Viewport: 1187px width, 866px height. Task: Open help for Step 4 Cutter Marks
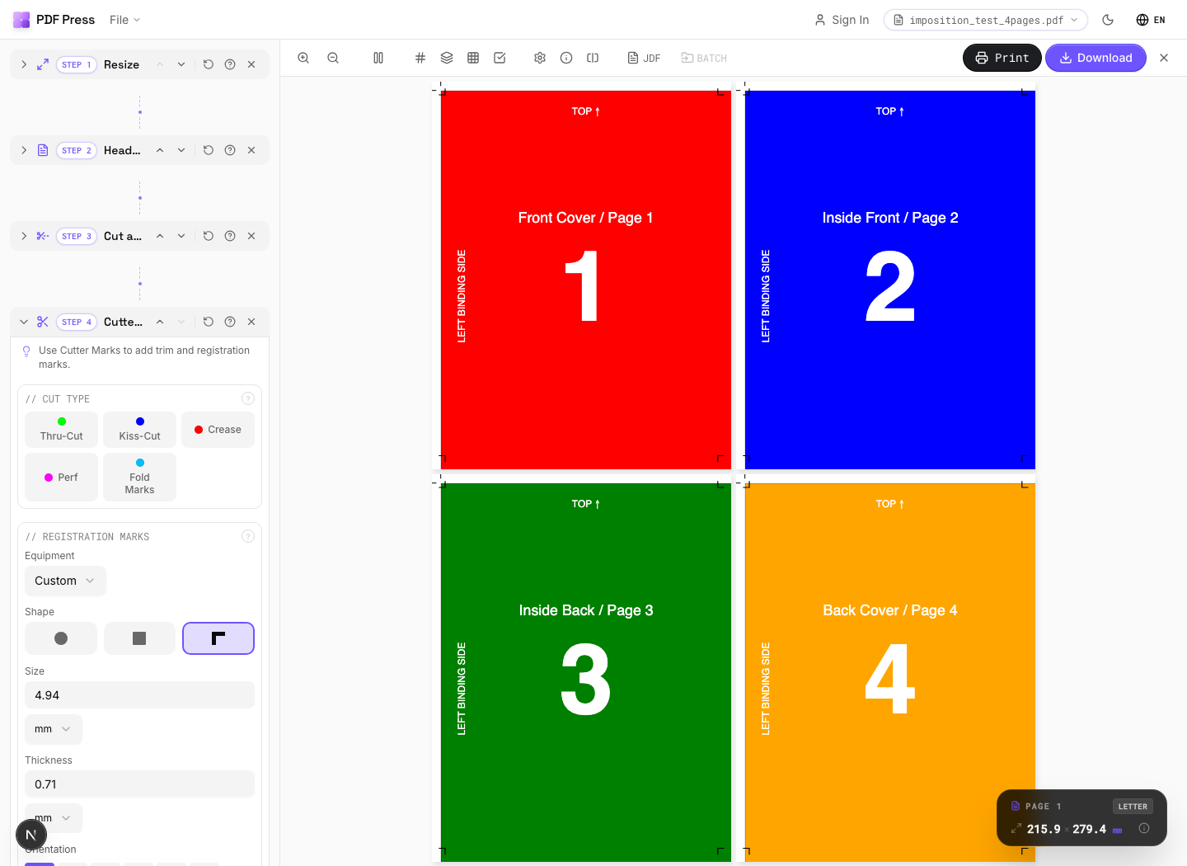point(230,322)
